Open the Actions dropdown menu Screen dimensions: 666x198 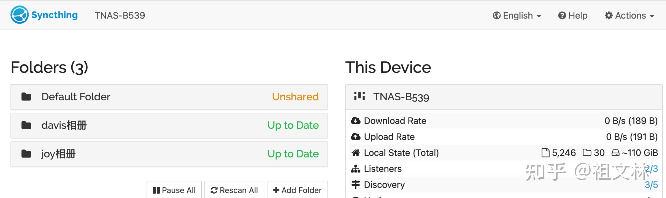click(629, 15)
